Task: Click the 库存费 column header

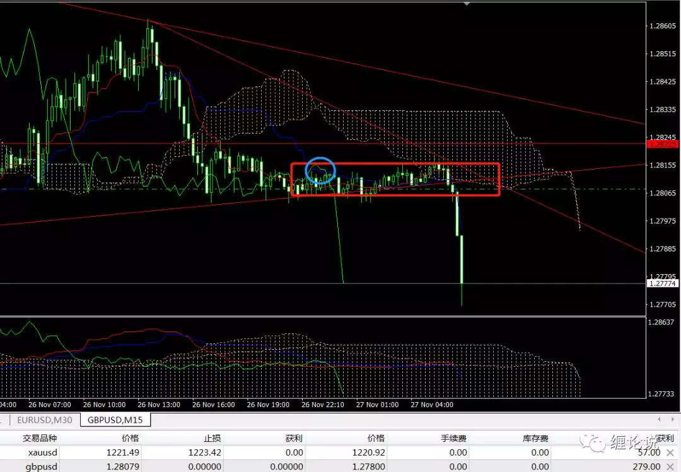Action: (535, 438)
